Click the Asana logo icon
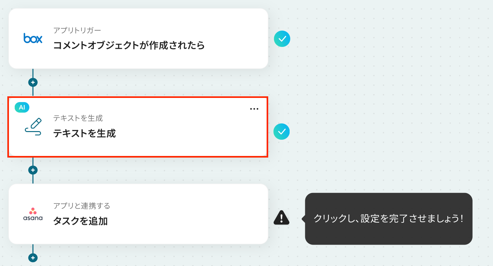This screenshot has width=493, height=266. point(33,214)
